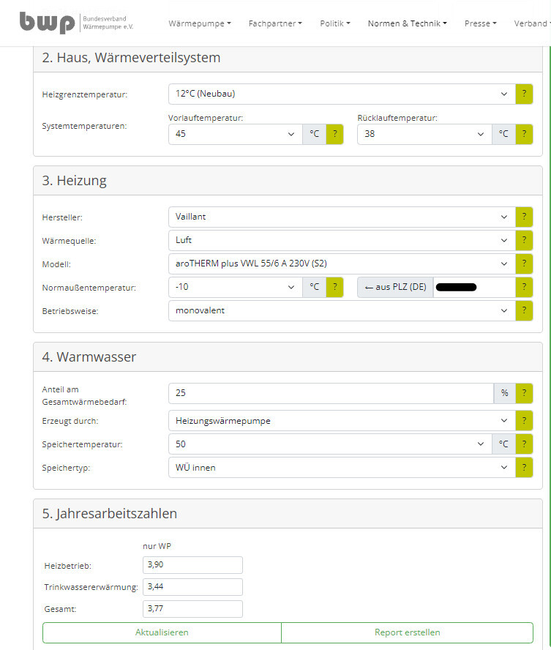Open the Wärmepumpe navigation menu

[199, 23]
